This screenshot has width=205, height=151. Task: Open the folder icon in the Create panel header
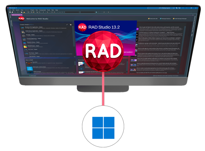click(x=70, y=24)
